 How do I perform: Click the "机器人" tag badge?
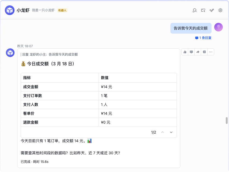pos(62,10)
